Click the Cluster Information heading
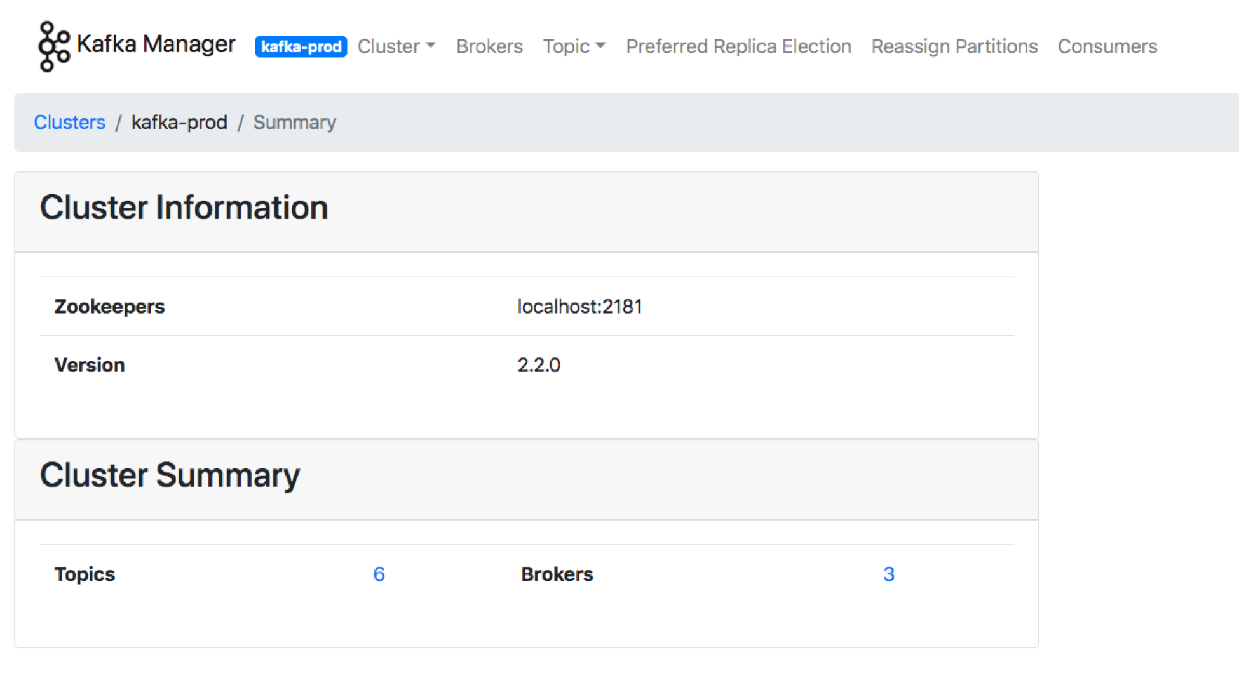1239x697 pixels. tap(184, 208)
